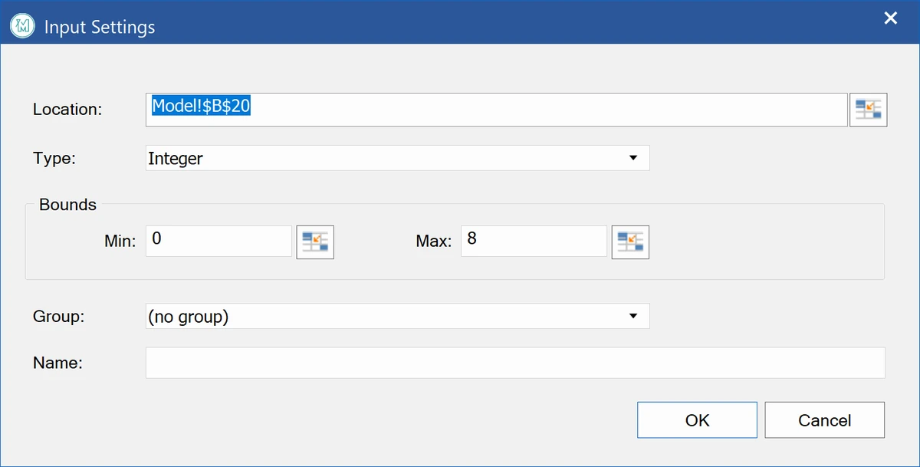Click the Name label
920x467 pixels.
[58, 363]
